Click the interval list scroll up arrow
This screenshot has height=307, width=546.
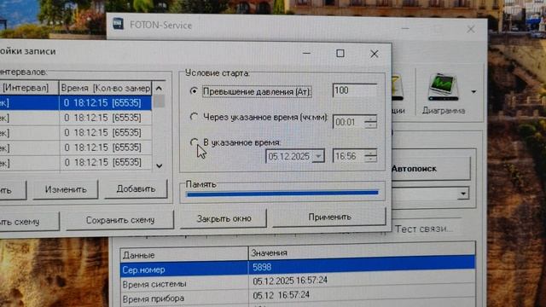click(159, 89)
